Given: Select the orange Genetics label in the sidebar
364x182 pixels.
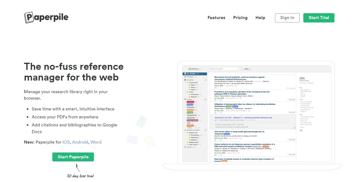Looking at the screenshot, I should click(190, 126).
